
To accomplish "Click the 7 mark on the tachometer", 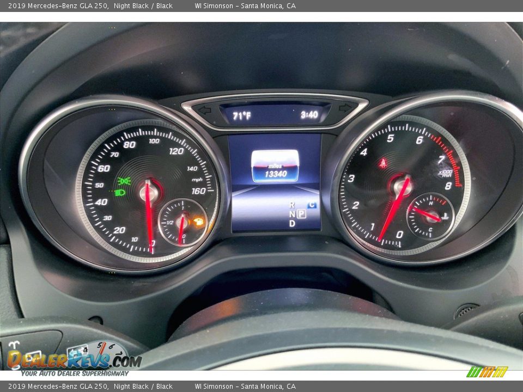I will pos(441,160).
